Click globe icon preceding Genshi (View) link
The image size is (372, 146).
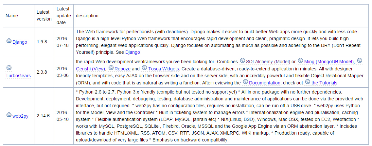coord(360,61)
